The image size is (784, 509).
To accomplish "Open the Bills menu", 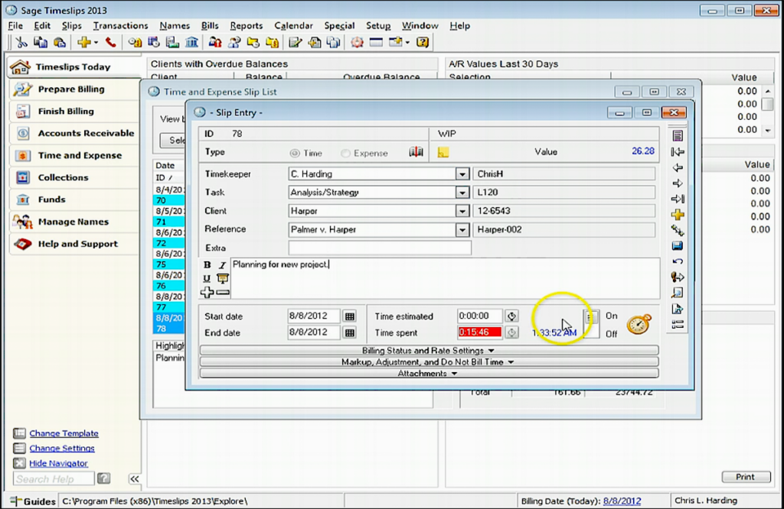I will pos(210,25).
